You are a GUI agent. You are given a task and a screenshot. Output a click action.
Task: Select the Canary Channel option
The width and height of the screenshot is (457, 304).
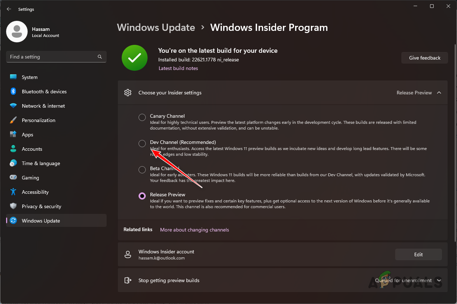coord(142,117)
